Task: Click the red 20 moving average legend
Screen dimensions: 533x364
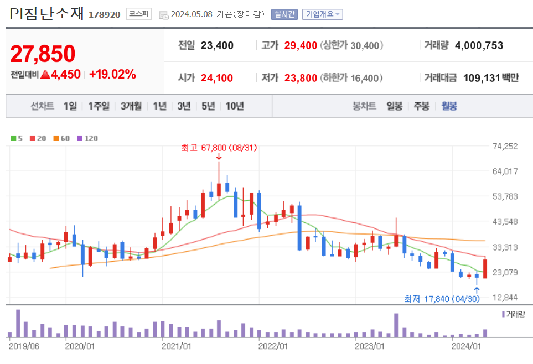Action: point(38,138)
